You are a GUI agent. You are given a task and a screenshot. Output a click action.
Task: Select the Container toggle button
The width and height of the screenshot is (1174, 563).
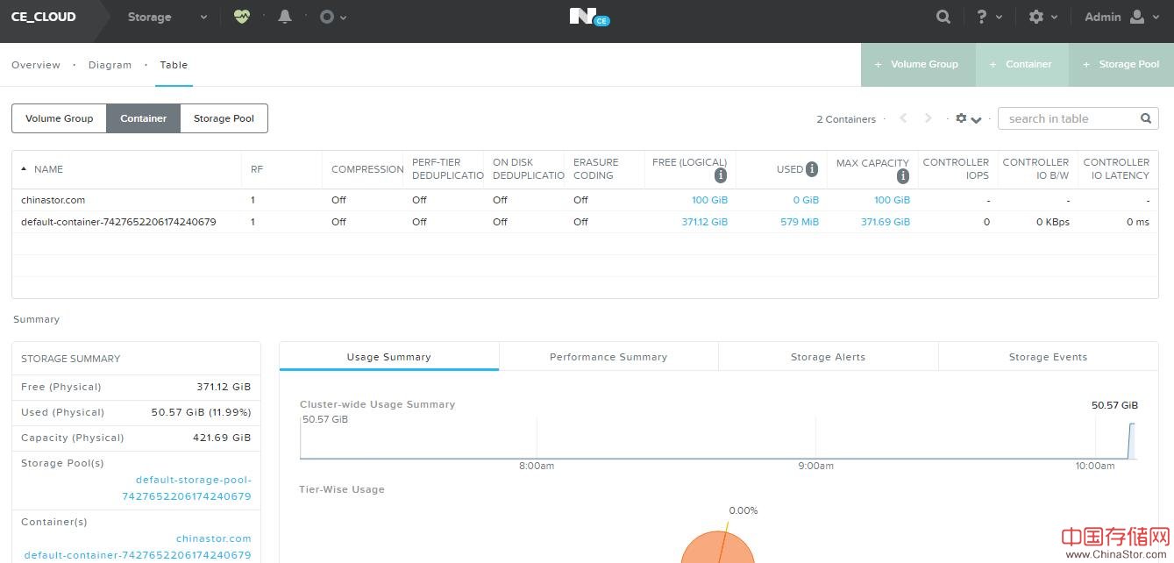point(143,118)
